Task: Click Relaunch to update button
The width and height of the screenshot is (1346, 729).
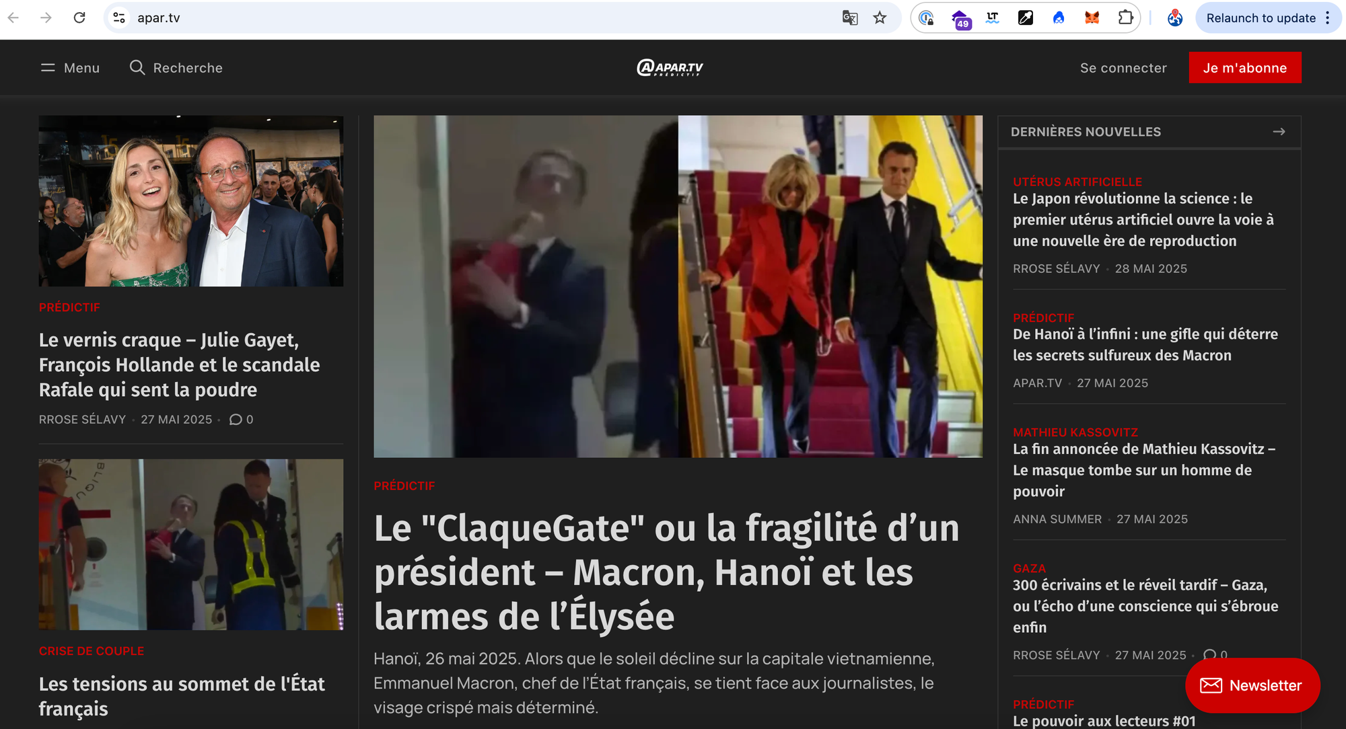Action: [1260, 18]
